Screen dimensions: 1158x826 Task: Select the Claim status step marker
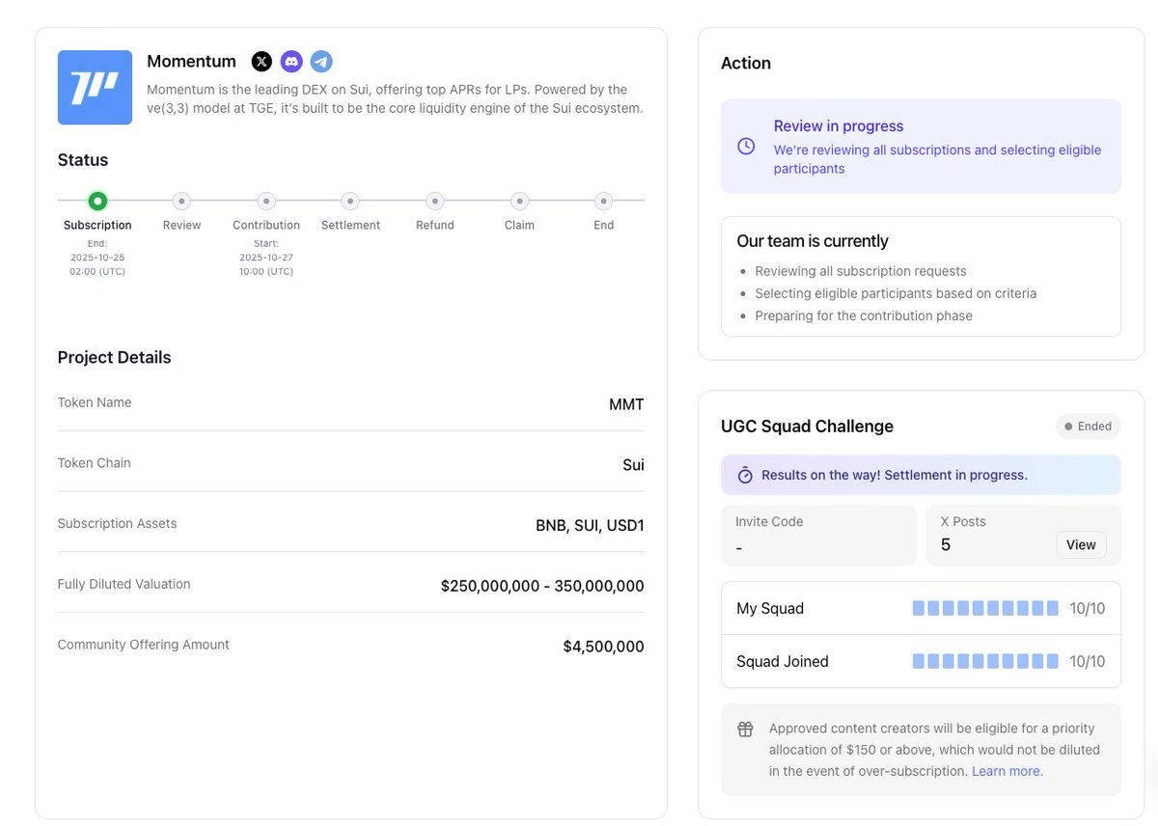(519, 201)
